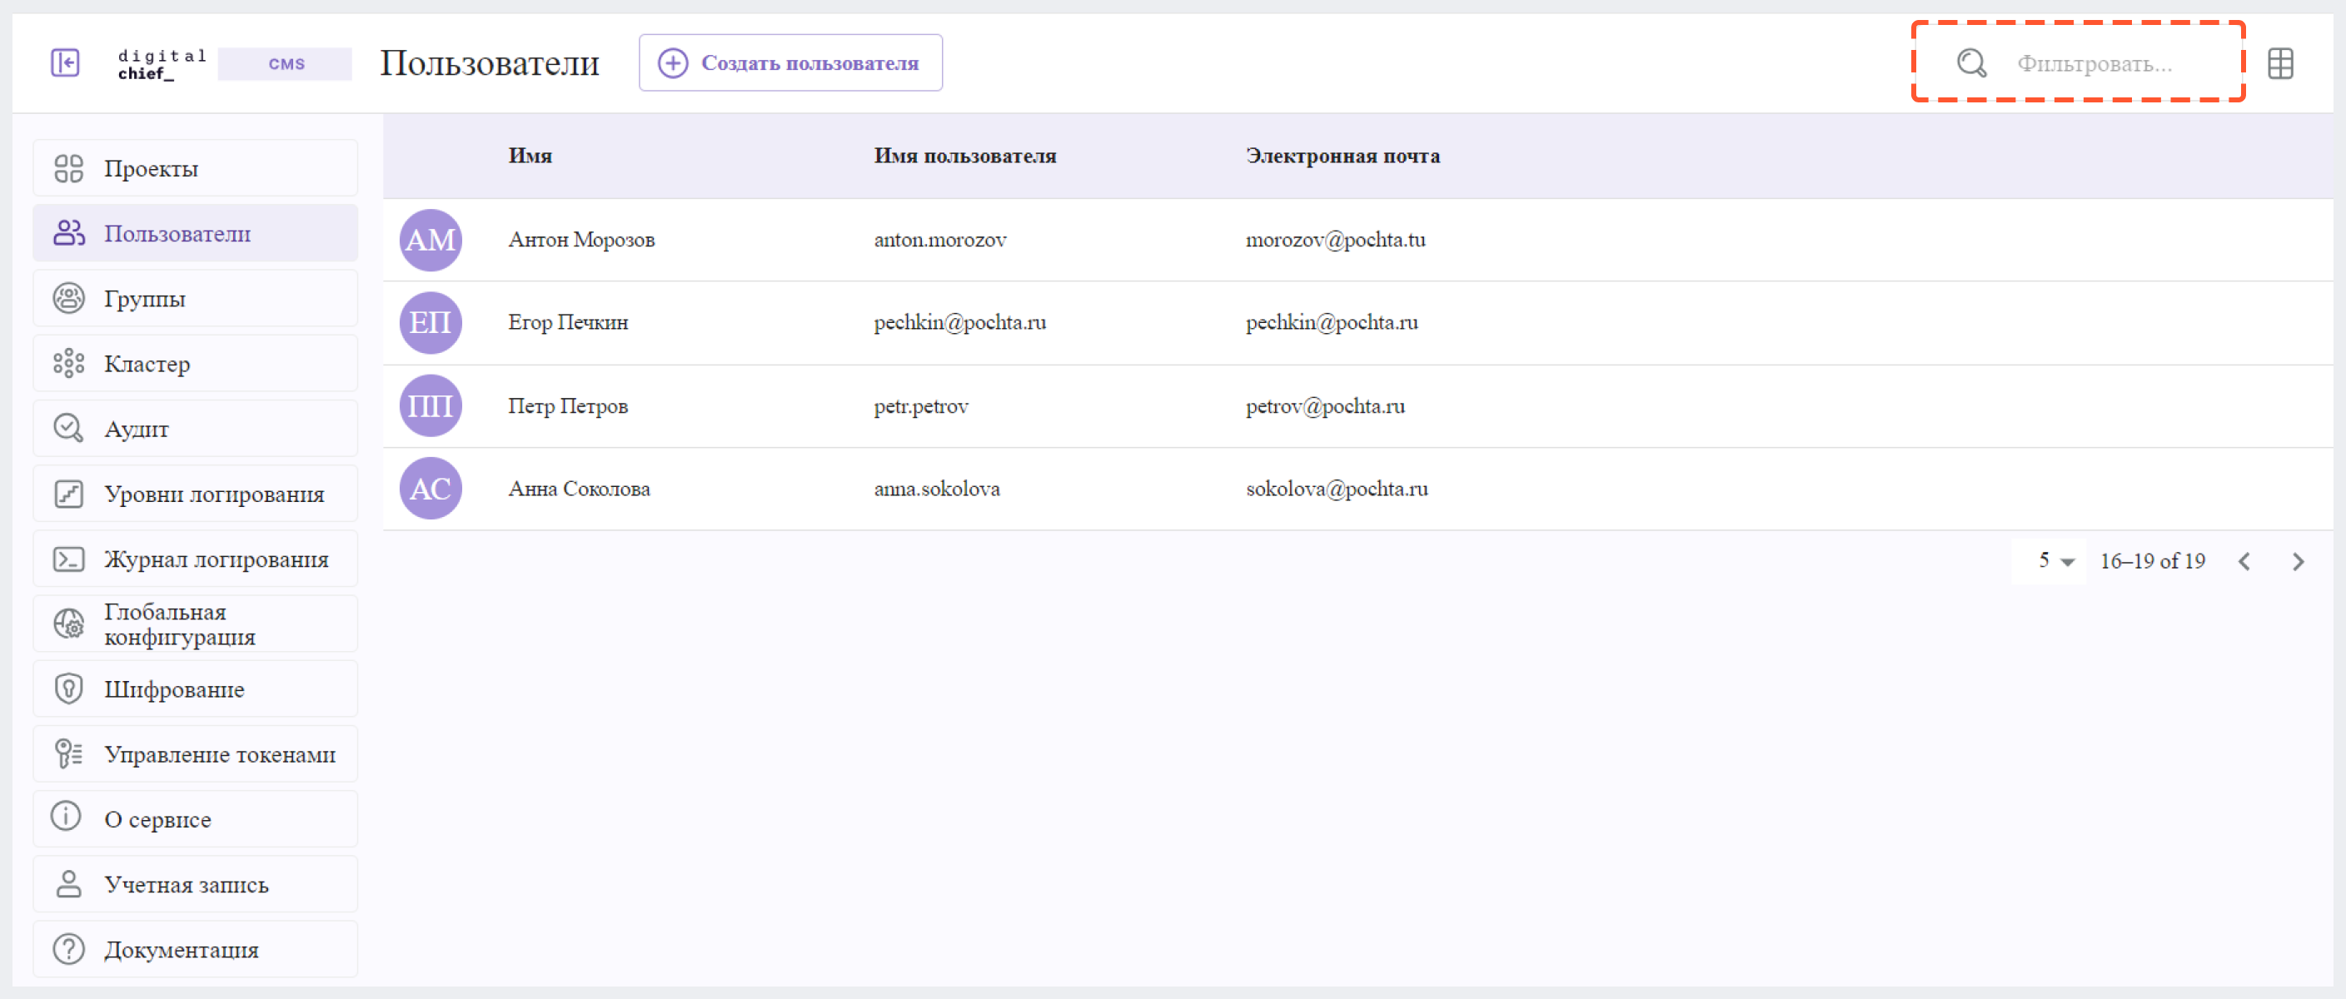Go to previous page of users
The image size is (2346, 999).
click(x=2244, y=562)
